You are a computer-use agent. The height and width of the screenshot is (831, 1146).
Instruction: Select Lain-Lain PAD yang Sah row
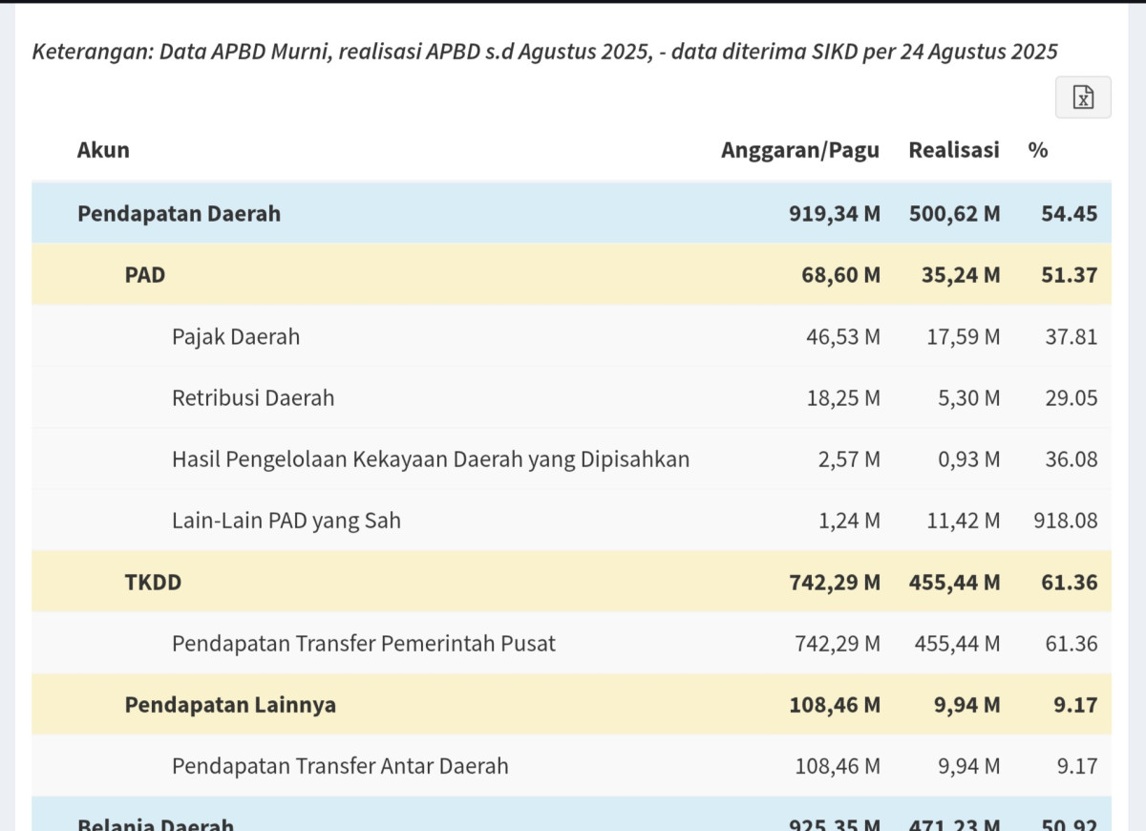click(286, 521)
